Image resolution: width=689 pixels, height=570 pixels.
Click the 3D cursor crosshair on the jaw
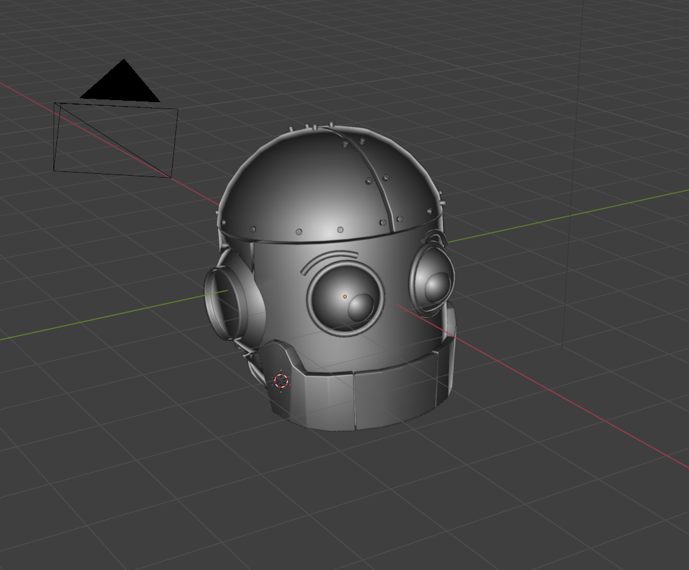[x=281, y=381]
